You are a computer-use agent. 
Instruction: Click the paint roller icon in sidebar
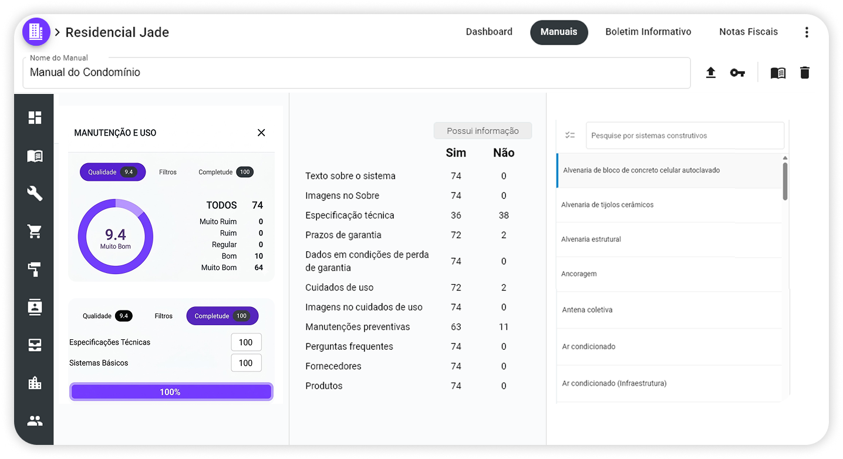35,269
